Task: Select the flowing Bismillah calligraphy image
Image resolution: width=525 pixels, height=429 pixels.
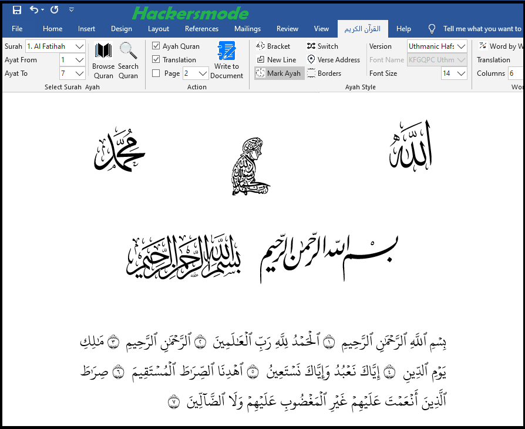Action: pyautogui.click(x=329, y=259)
